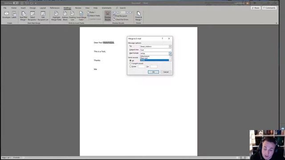Go to the last record arrow
Screen dimensions: 285x160
pos(130,12)
